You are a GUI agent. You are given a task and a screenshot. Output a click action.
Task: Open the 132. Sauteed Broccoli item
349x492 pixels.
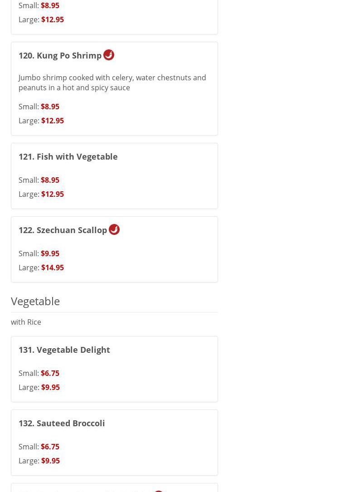[62, 423]
